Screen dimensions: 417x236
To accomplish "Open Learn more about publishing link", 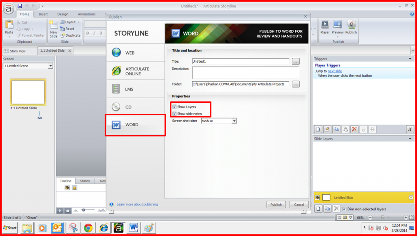I will [x=137, y=204].
